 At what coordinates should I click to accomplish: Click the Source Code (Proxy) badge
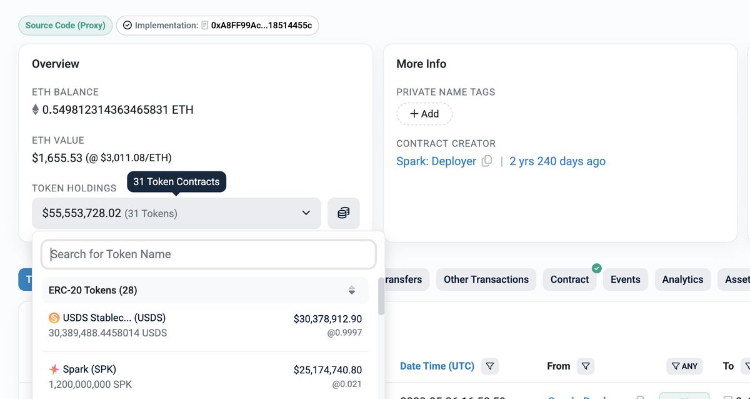coord(66,26)
